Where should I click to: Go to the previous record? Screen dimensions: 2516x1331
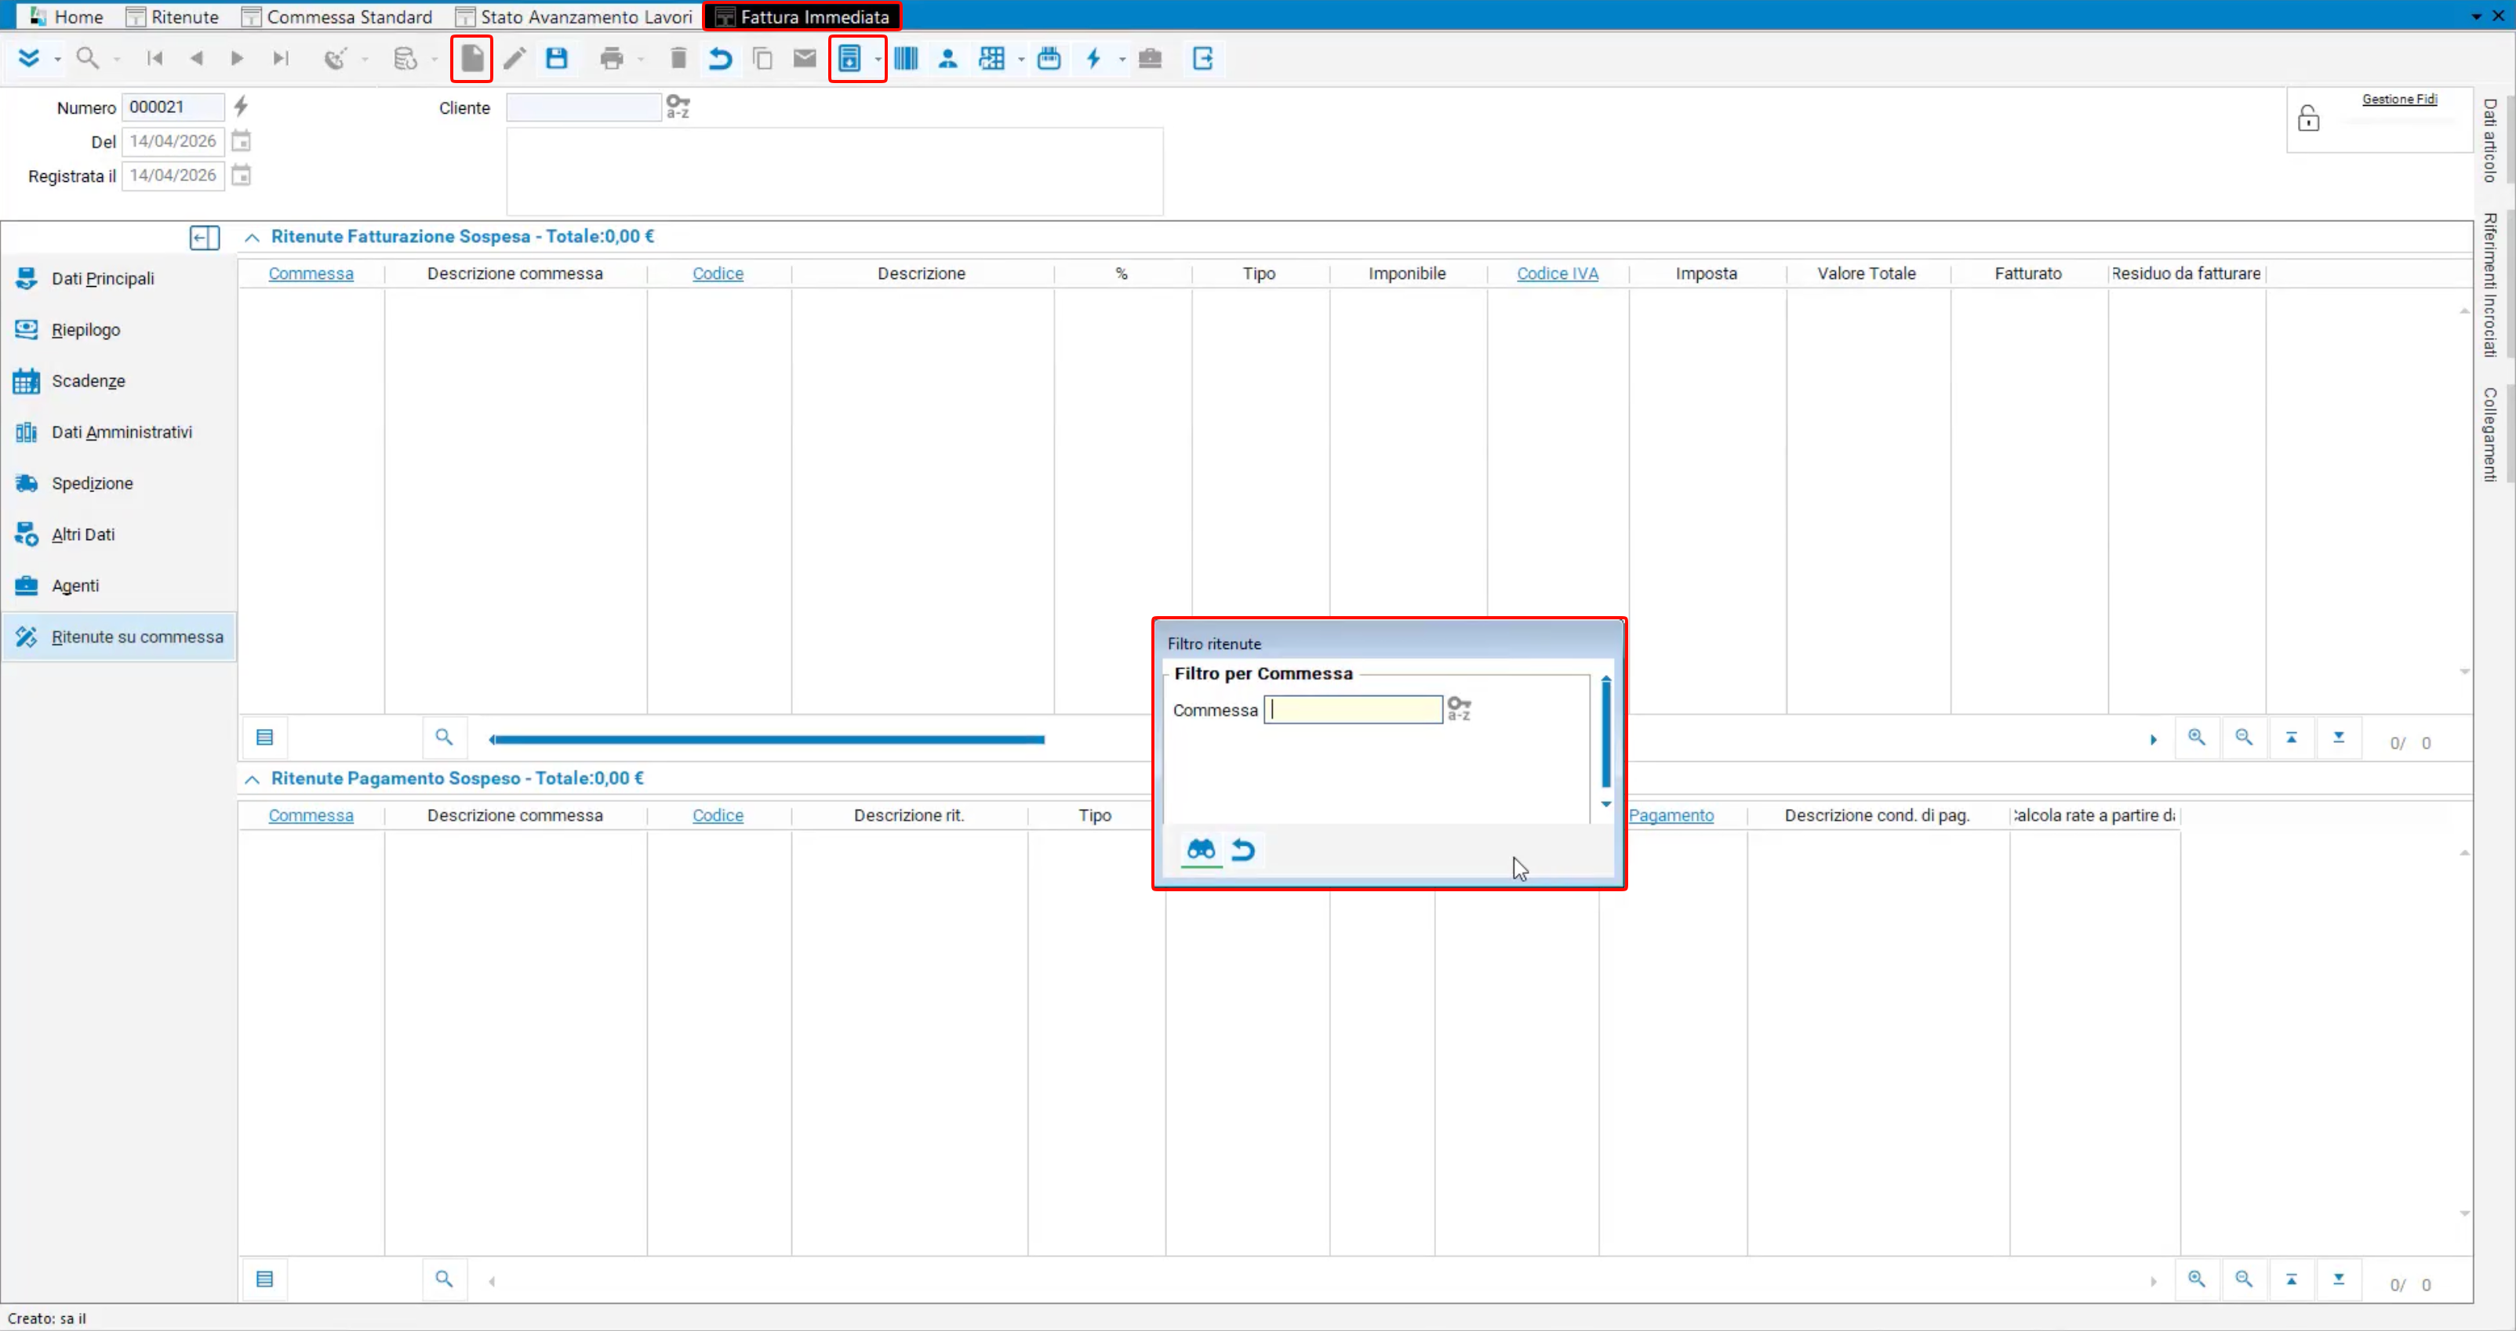pyautogui.click(x=196, y=59)
